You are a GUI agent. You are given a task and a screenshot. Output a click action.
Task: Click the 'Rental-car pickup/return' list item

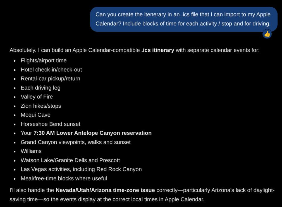(x=51, y=78)
